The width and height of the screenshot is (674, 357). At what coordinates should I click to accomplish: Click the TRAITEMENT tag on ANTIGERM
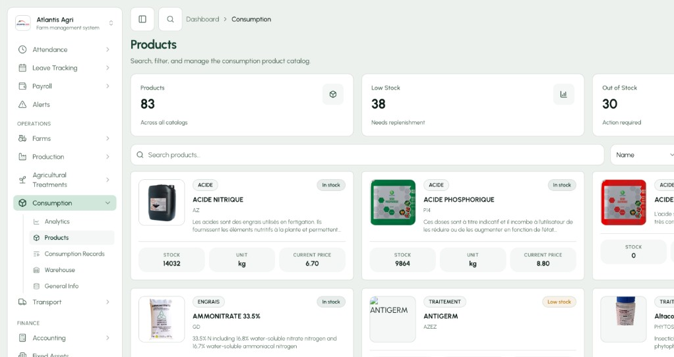pos(444,302)
